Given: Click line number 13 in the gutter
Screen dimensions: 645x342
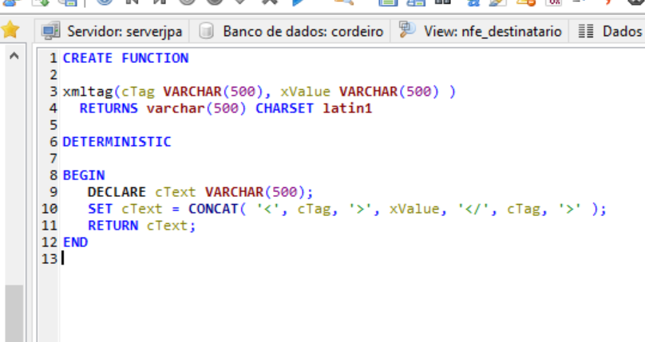Looking at the screenshot, I should pyautogui.click(x=49, y=259).
